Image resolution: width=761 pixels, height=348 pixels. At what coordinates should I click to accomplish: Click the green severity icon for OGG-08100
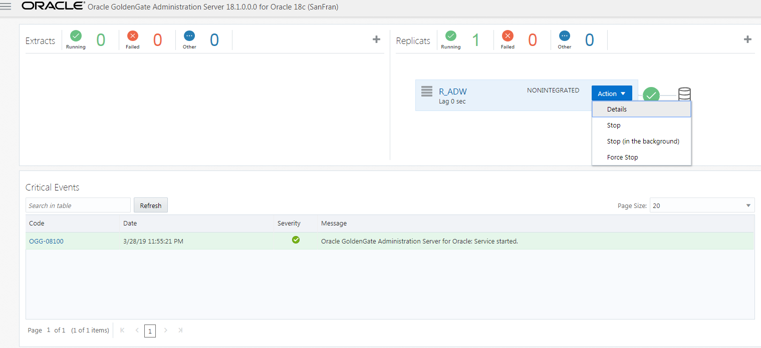pyautogui.click(x=296, y=240)
